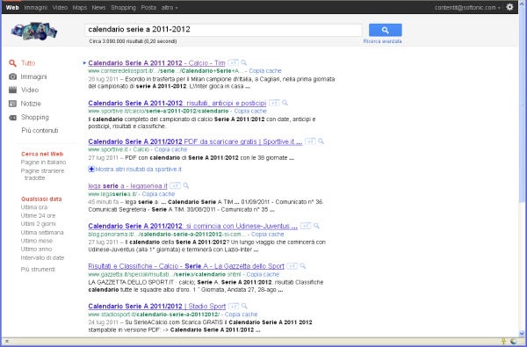The image size is (527, 347).
Task: Select the Tutto magnifier icon in sidebar
Action: [x=13, y=63]
